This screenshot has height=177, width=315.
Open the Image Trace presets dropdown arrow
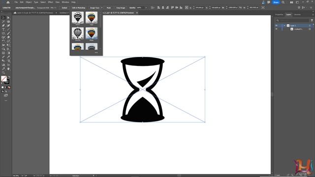pyautogui.click(x=102, y=8)
